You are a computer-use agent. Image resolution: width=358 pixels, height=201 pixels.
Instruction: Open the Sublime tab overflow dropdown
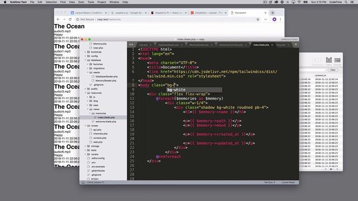tap(296, 45)
